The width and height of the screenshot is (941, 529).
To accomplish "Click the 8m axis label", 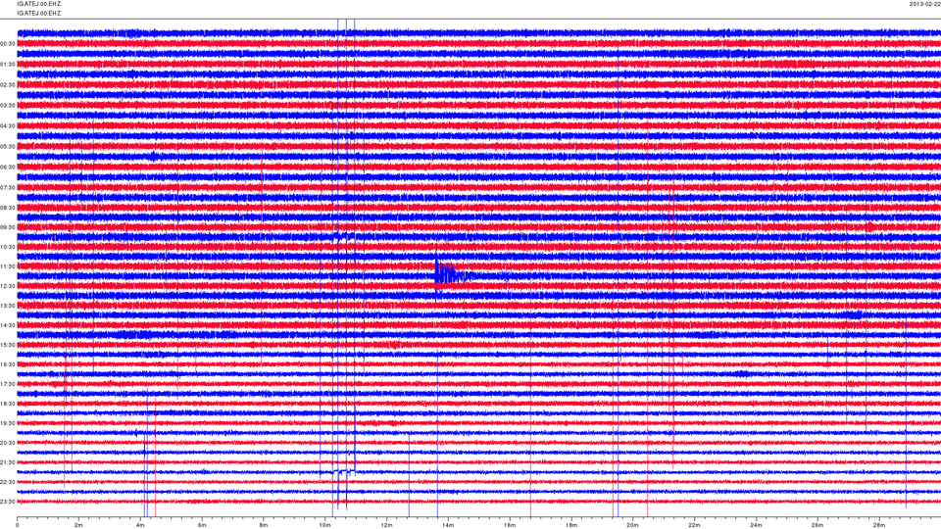I will [264, 525].
